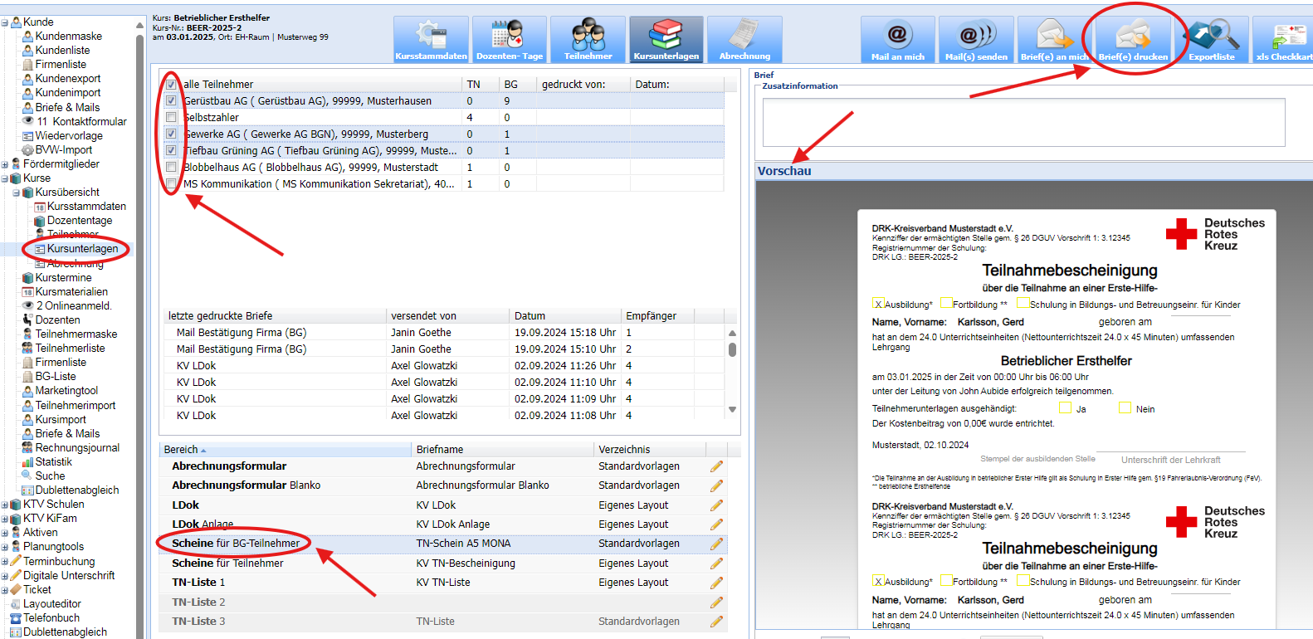1313x639 pixels.
Task: Expand the Fördermitglieder tree node
Action: point(5,164)
